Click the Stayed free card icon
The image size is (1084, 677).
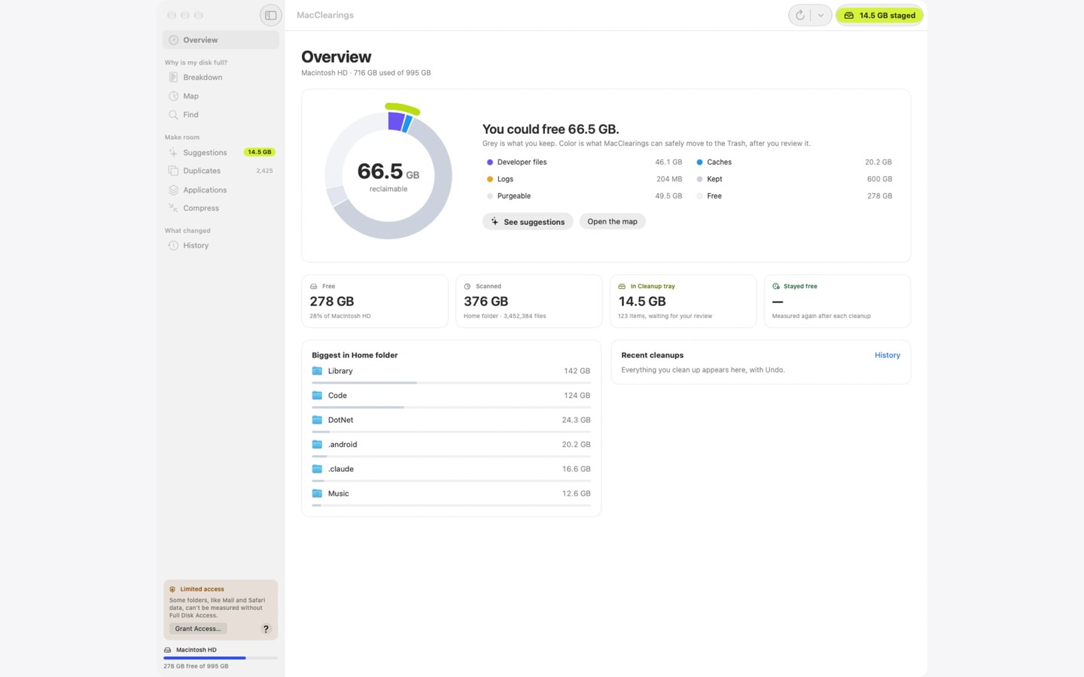(776, 287)
